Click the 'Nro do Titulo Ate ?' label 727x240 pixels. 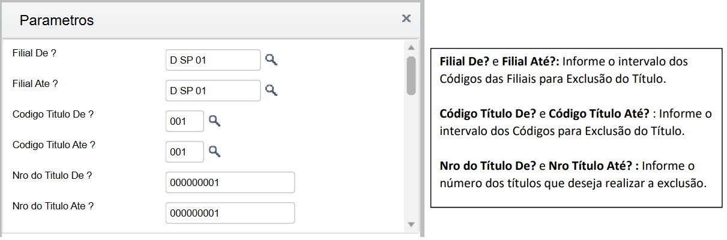[53, 206]
